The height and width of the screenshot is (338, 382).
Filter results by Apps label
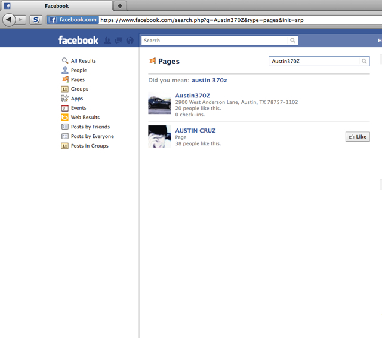(77, 99)
